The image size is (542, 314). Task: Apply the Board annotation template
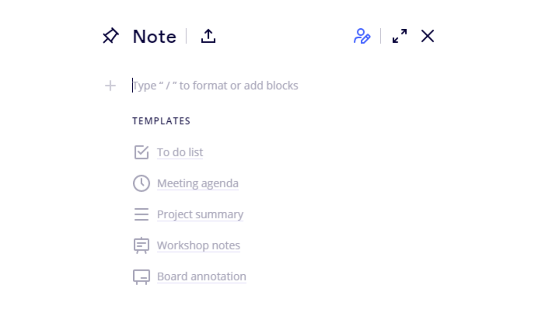click(201, 277)
